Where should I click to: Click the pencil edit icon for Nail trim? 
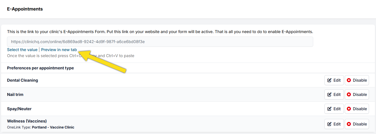click(x=330, y=95)
